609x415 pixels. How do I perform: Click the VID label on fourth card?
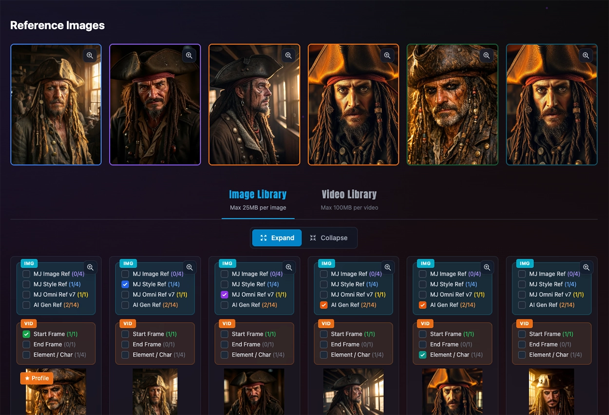(x=326, y=324)
